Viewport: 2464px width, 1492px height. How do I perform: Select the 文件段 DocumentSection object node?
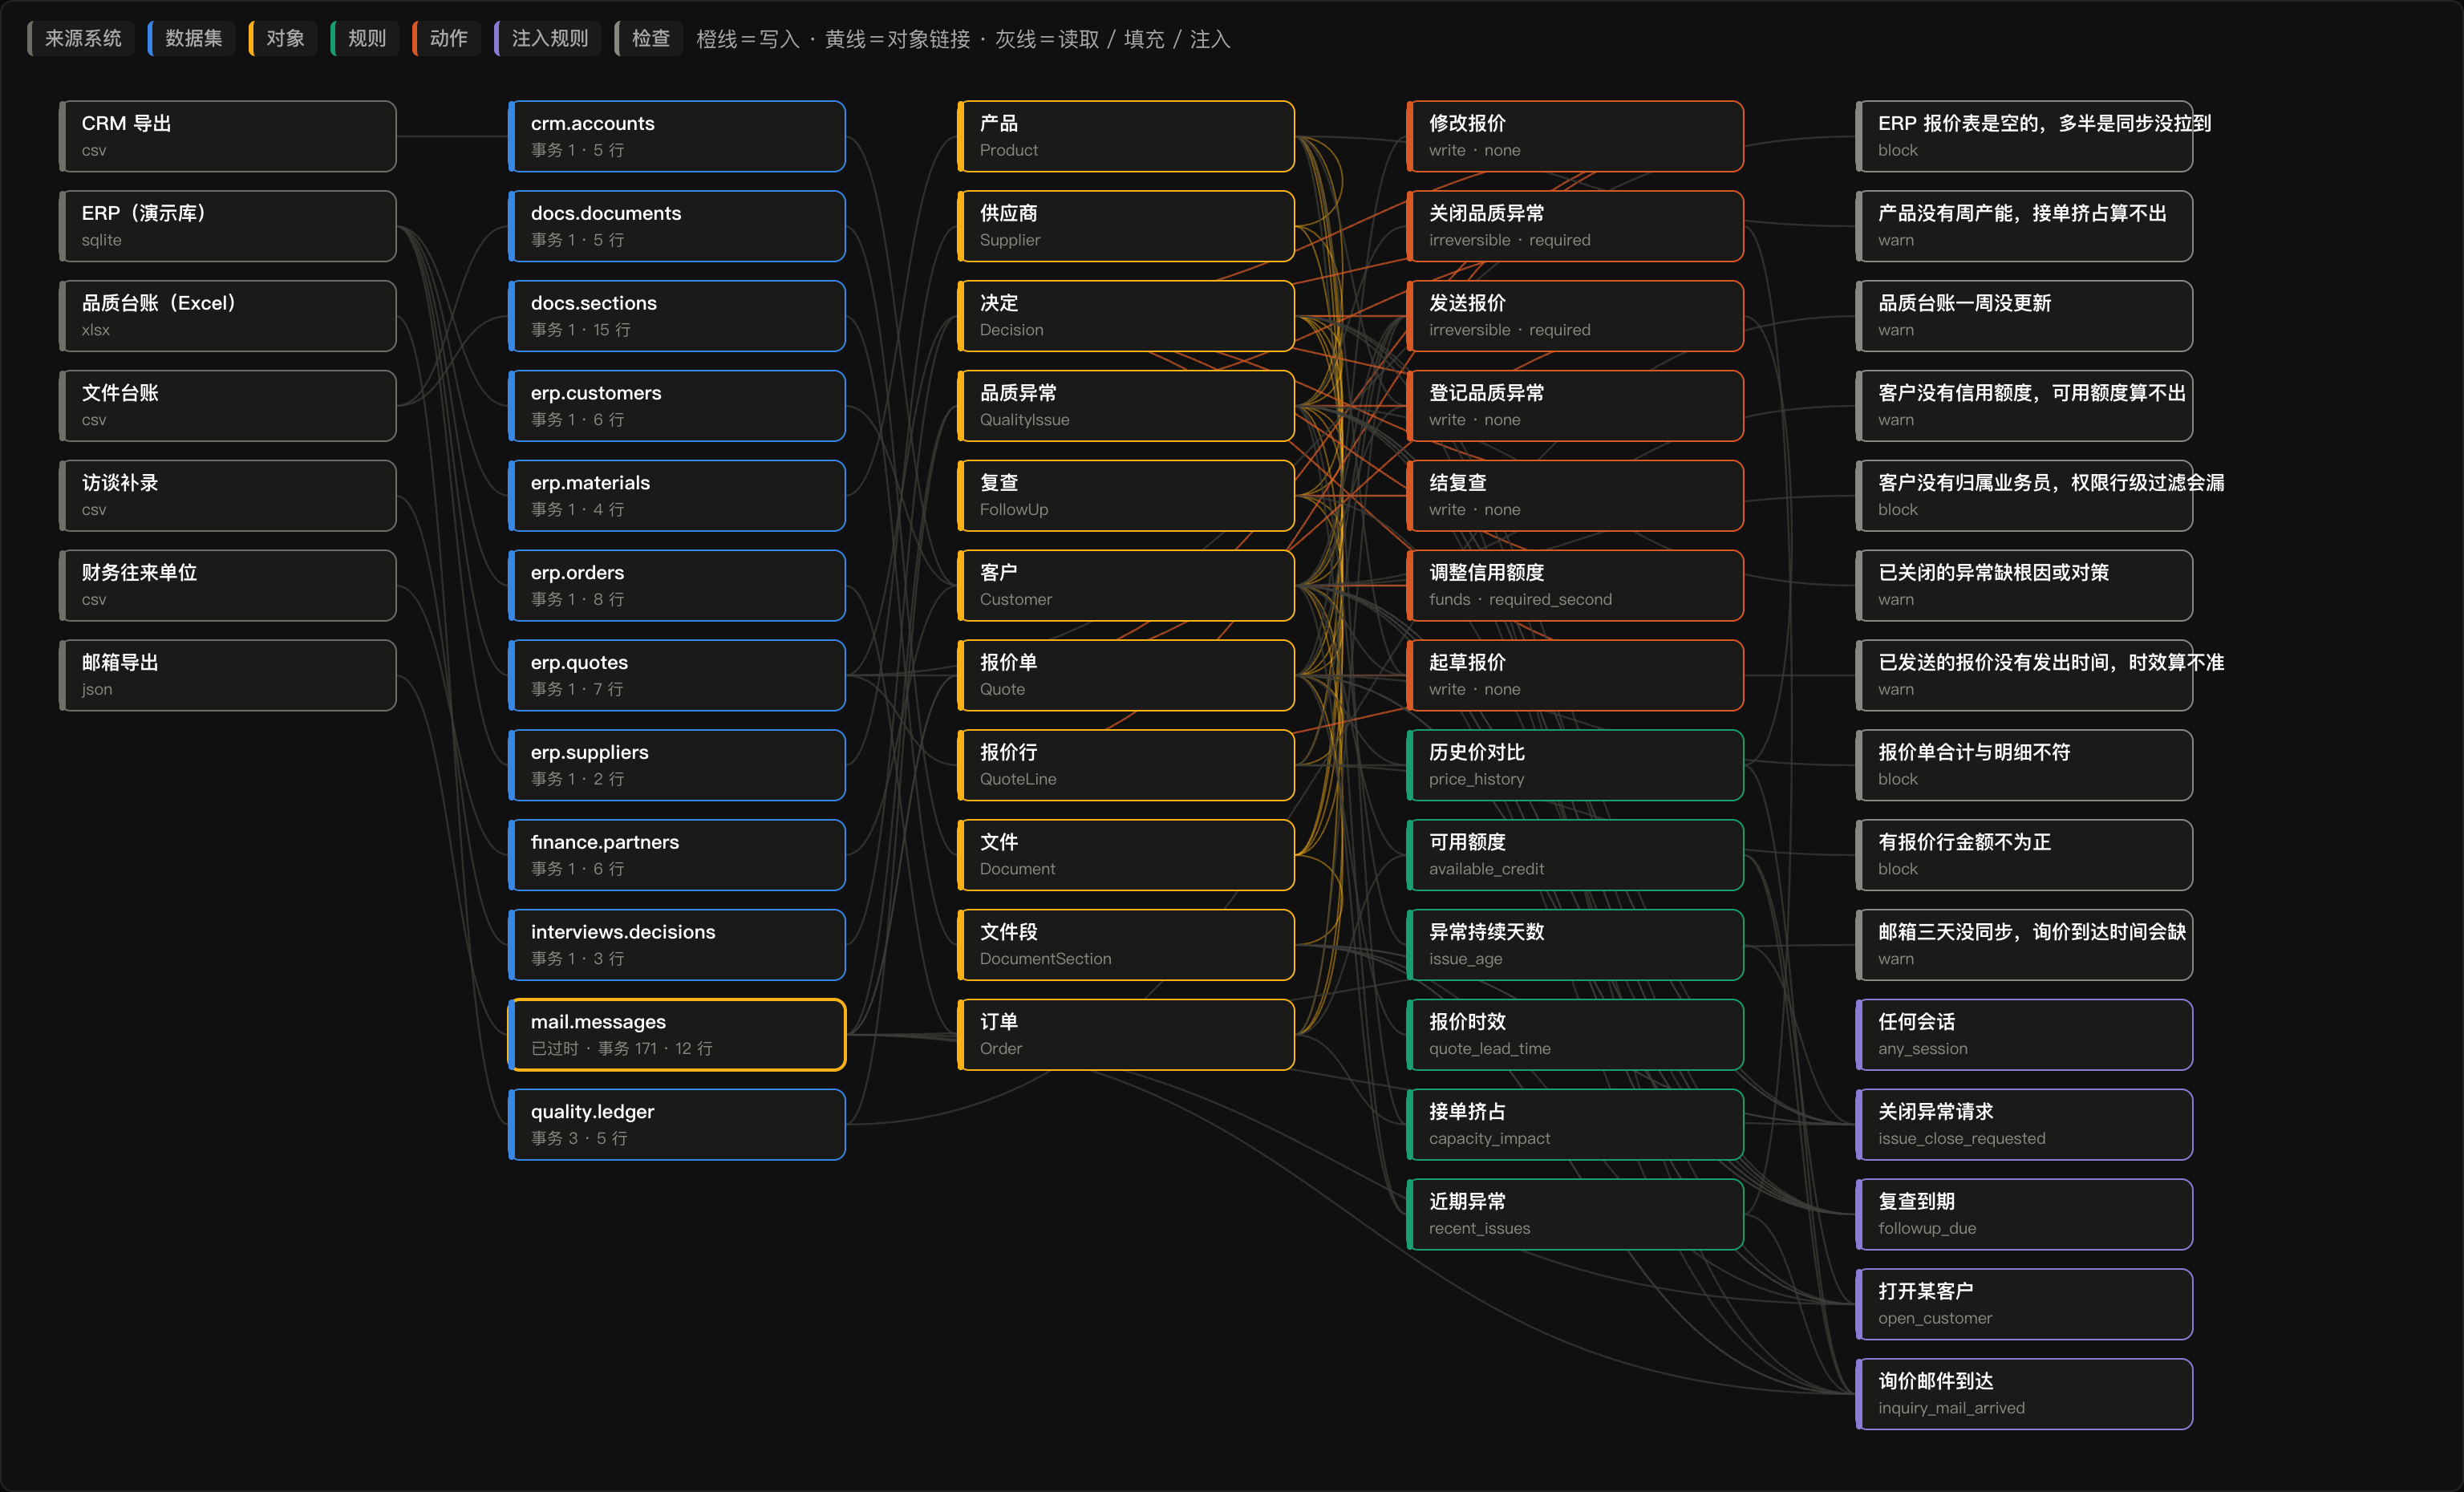click(1126, 944)
